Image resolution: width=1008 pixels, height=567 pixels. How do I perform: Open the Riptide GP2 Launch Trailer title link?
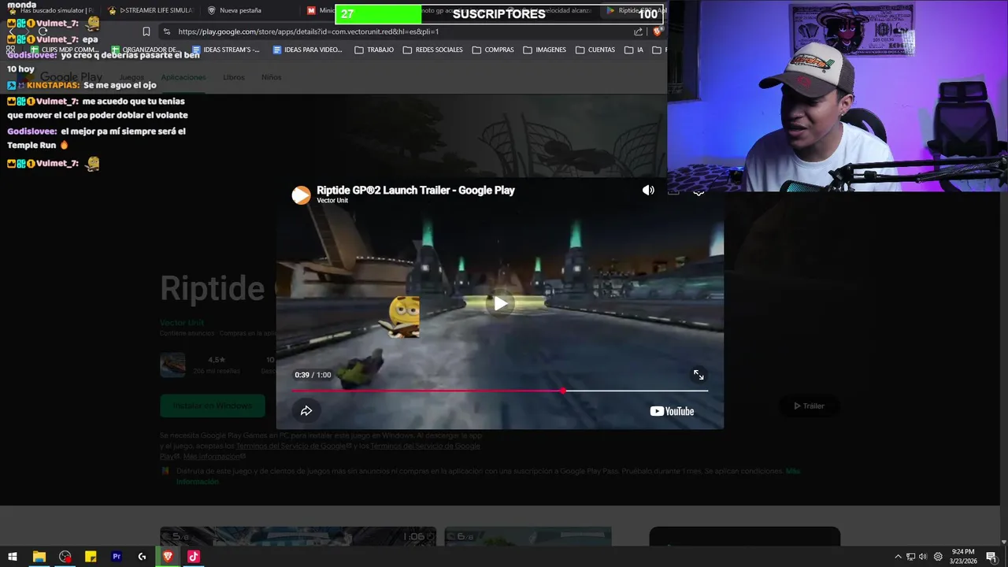[x=416, y=190]
